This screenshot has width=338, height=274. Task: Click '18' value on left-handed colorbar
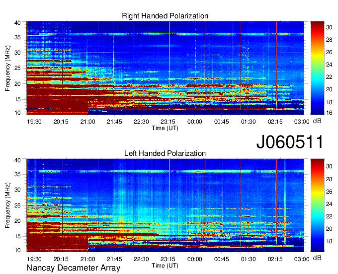(x=329, y=241)
